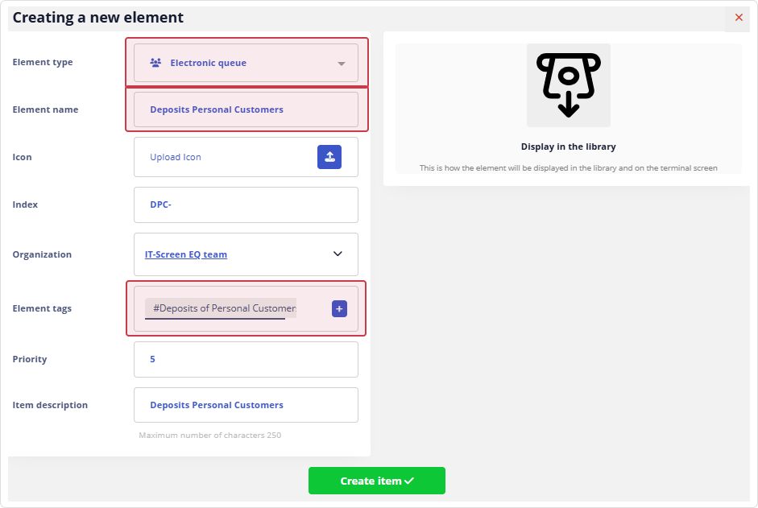
Task: Click the Display in the library caption
Action: click(x=568, y=147)
